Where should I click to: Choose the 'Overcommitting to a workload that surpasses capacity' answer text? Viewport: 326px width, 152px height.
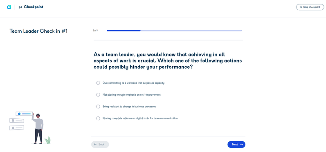(133, 83)
